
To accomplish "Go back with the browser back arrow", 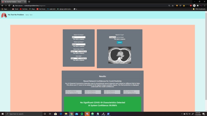I will [2, 6].
